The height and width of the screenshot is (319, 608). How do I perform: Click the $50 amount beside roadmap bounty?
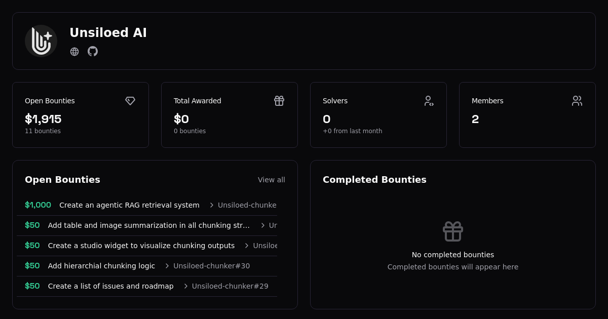coord(32,286)
